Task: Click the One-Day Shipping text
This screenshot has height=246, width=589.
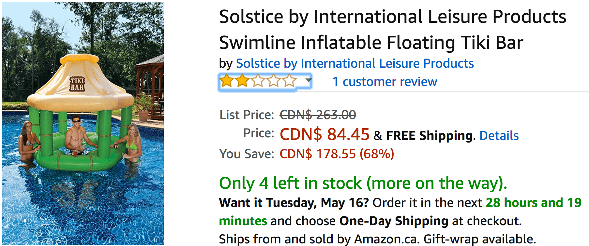Action: click(394, 221)
